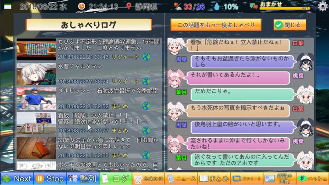Screen dimensions: 329x185
Task: Open the リツイート tab in bottom bar
Action: coord(247,178)
